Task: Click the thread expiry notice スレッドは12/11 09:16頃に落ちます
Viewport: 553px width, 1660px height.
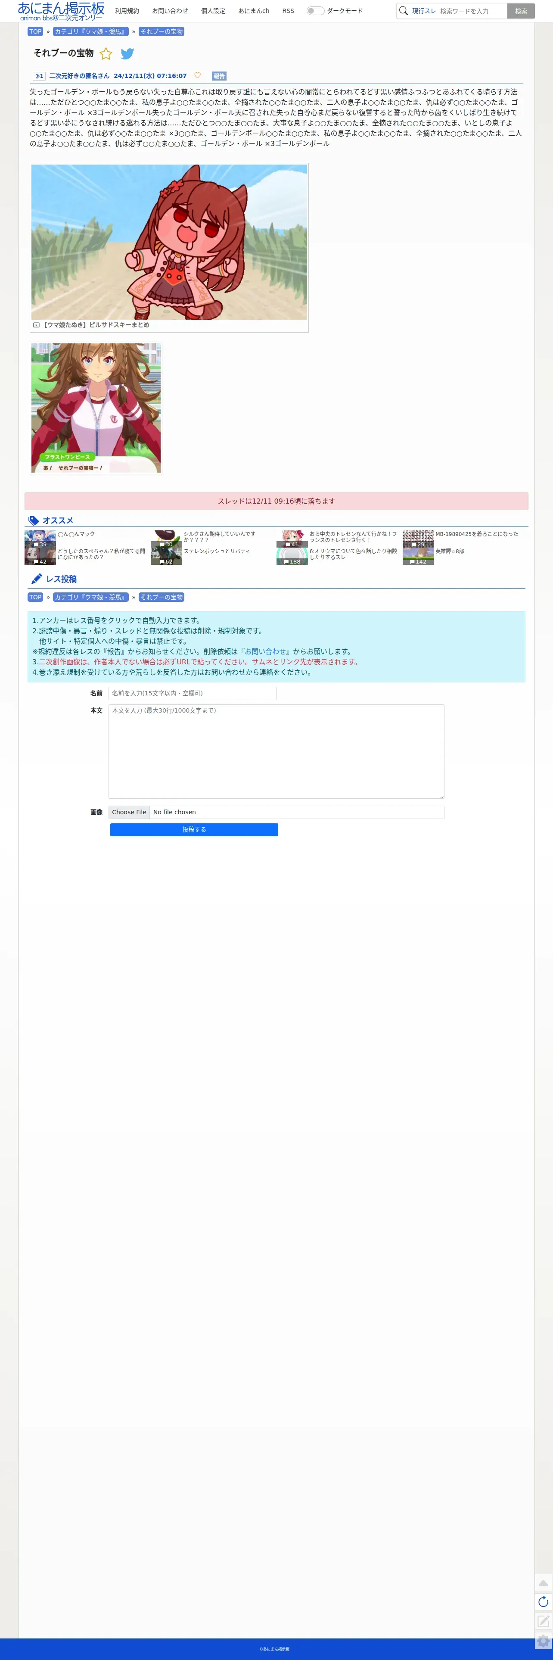Action: 276,501
